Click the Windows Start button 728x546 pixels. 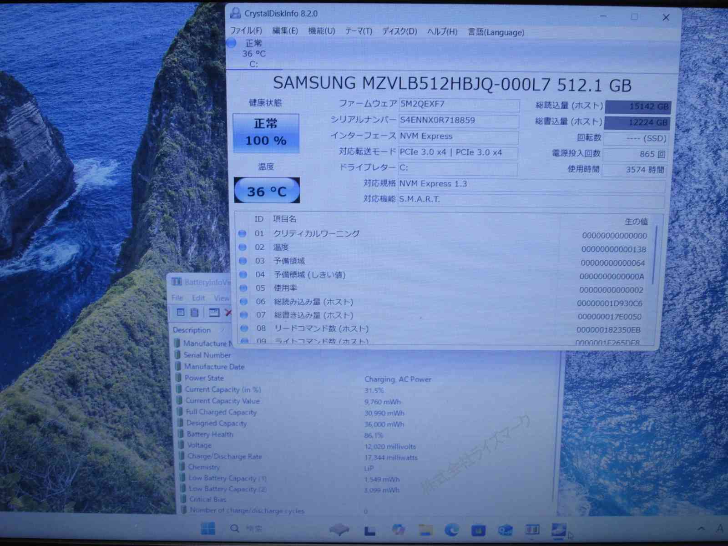(x=207, y=529)
